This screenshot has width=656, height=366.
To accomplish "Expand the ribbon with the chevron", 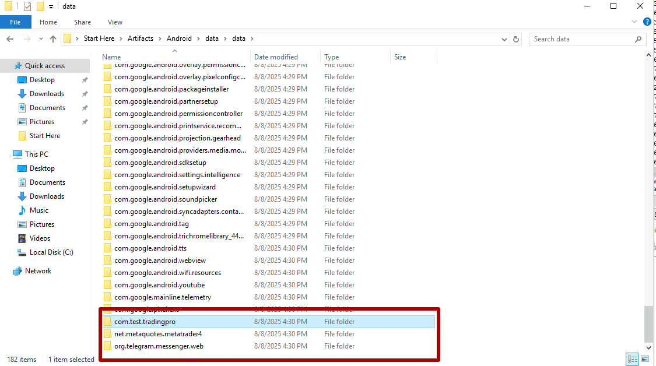I will click(x=634, y=22).
